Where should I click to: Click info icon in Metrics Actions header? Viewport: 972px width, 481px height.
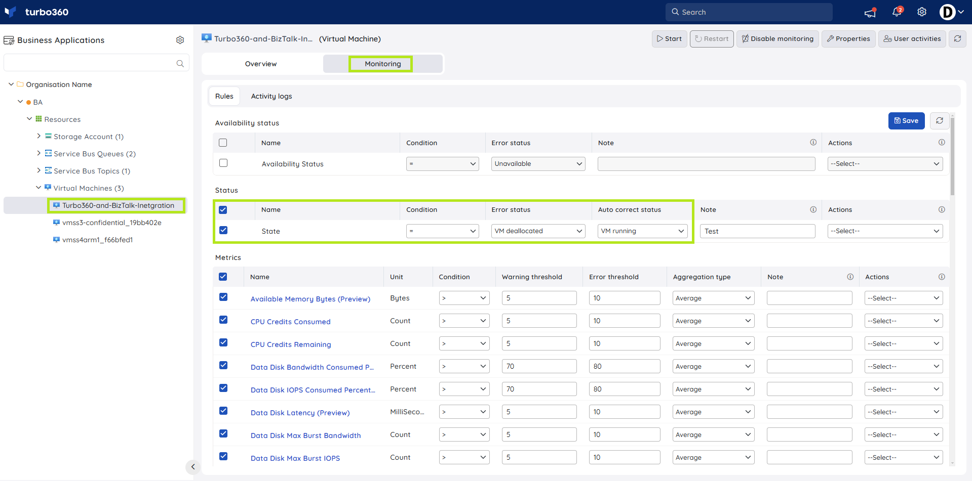(x=942, y=277)
